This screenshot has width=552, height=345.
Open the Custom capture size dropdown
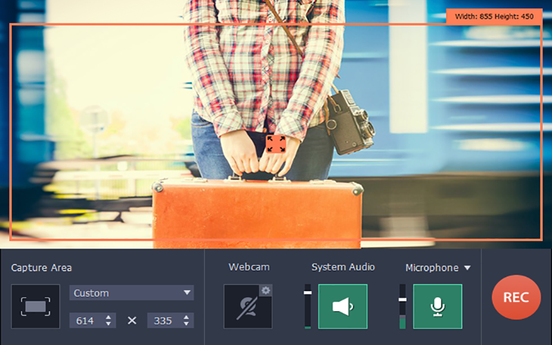[x=132, y=293]
